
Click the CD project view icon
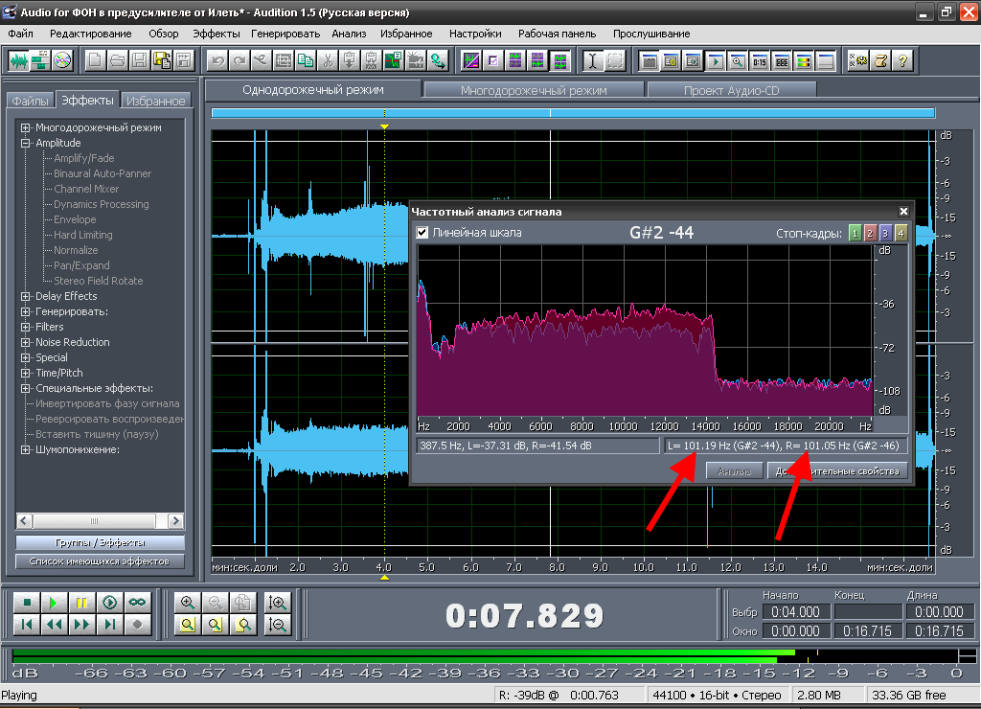(62, 61)
